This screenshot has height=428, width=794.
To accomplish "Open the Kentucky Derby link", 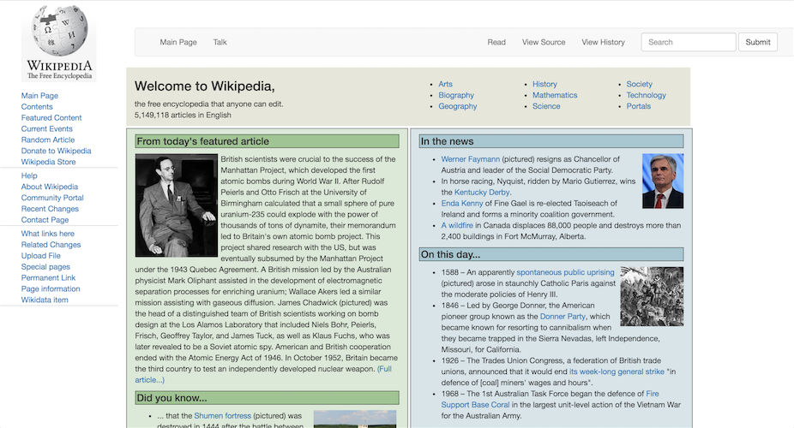I will point(482,193).
